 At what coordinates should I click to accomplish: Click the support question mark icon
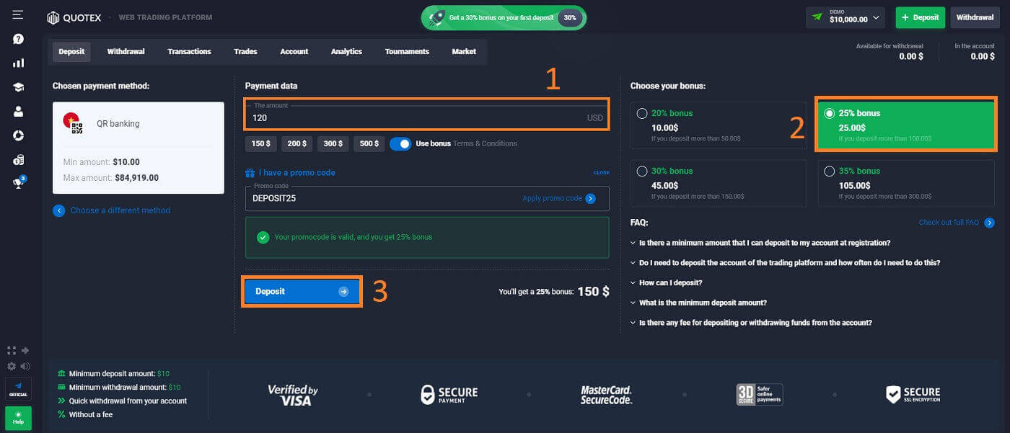coord(18,39)
